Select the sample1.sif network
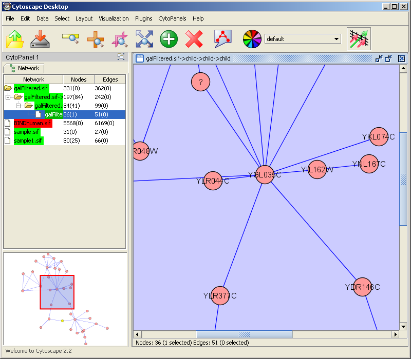The width and height of the screenshot is (411, 359). coord(65,141)
